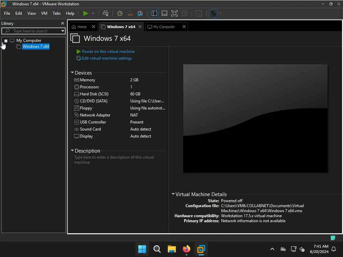
Task: Open the library search dropdown arrow
Action: tap(63, 31)
